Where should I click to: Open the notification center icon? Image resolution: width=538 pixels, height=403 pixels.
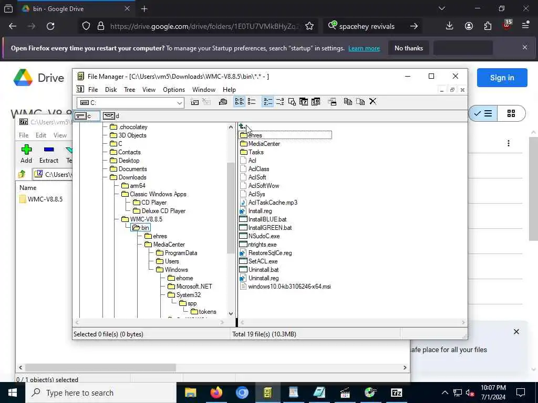(x=521, y=393)
